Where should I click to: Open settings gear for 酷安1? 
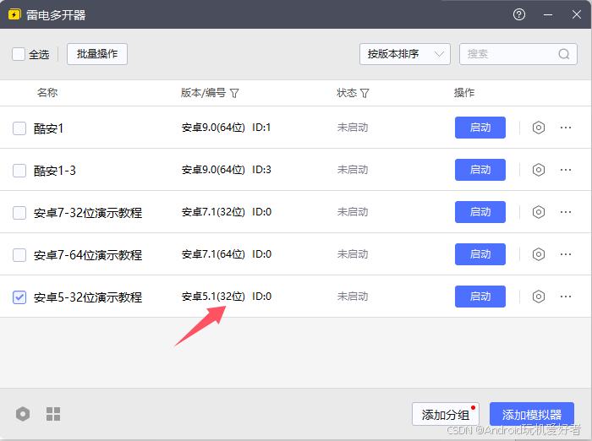(539, 128)
